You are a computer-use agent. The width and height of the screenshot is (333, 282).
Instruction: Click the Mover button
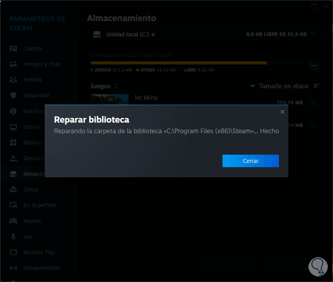click(x=289, y=266)
